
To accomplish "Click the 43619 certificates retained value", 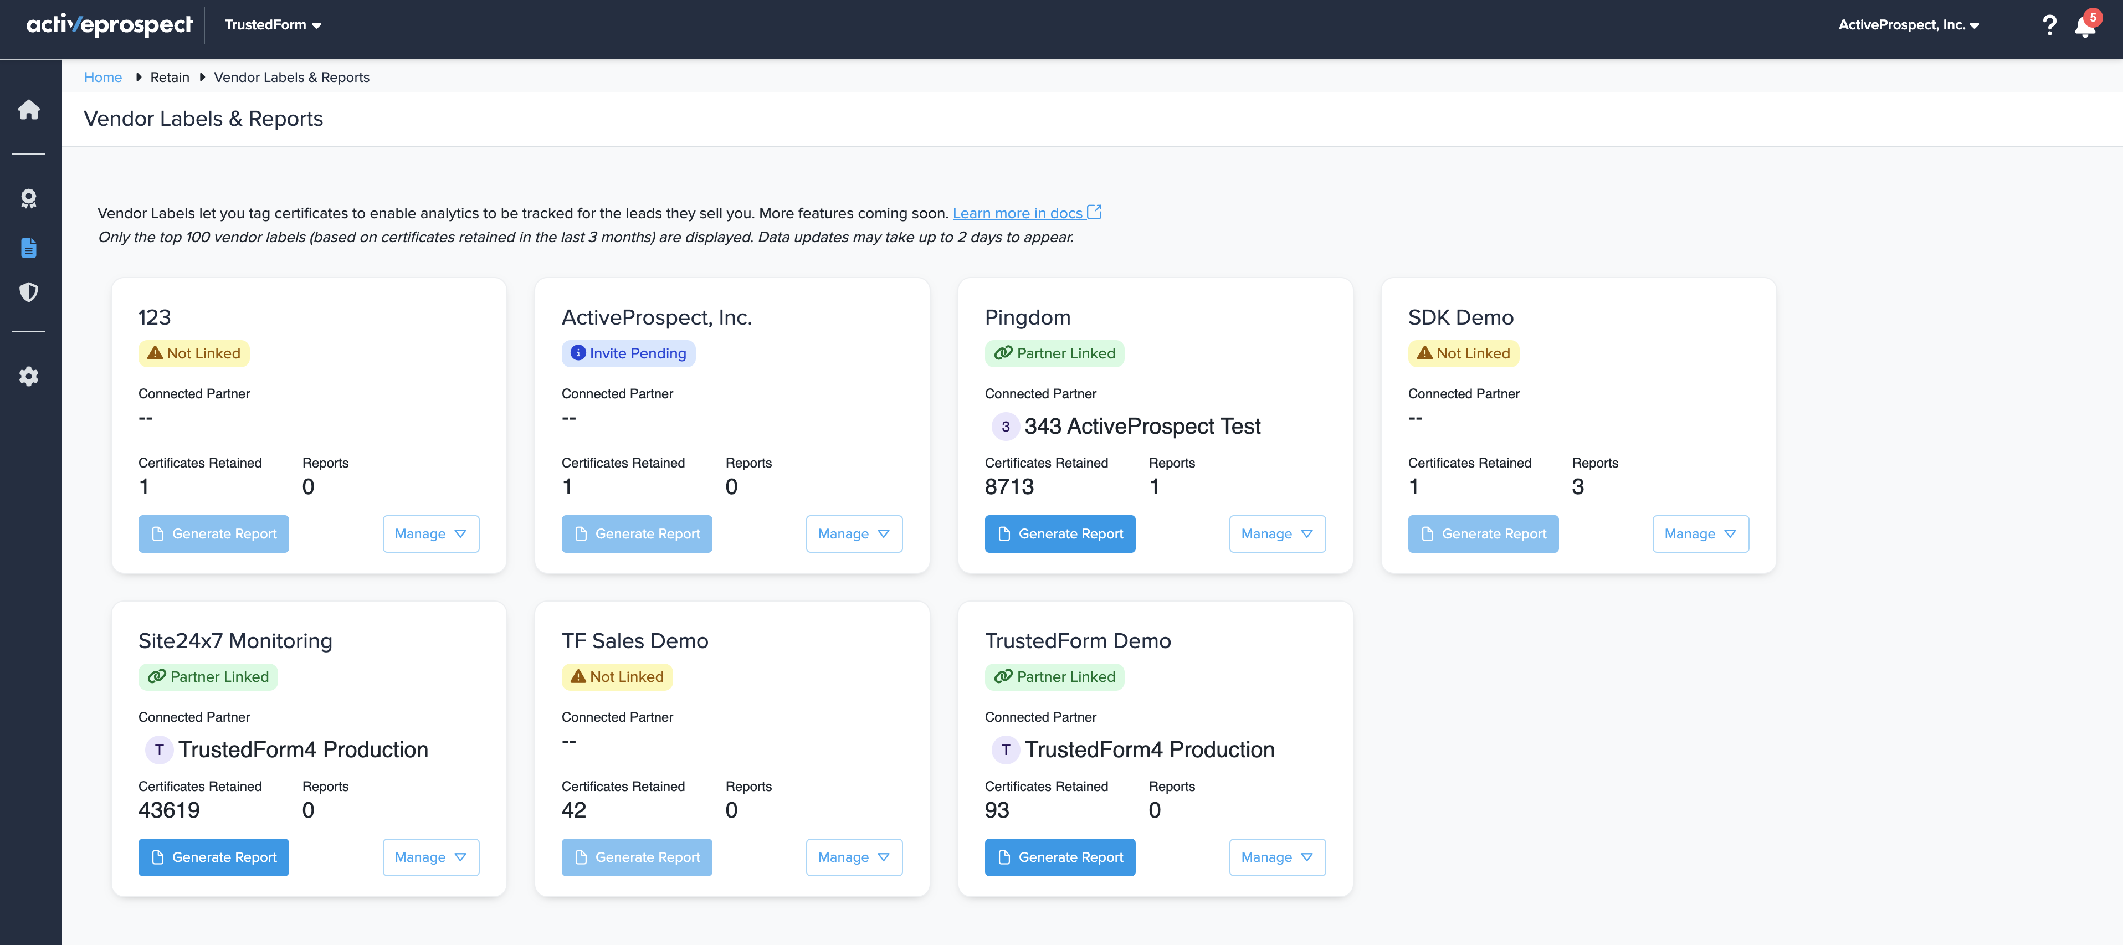I will (169, 811).
